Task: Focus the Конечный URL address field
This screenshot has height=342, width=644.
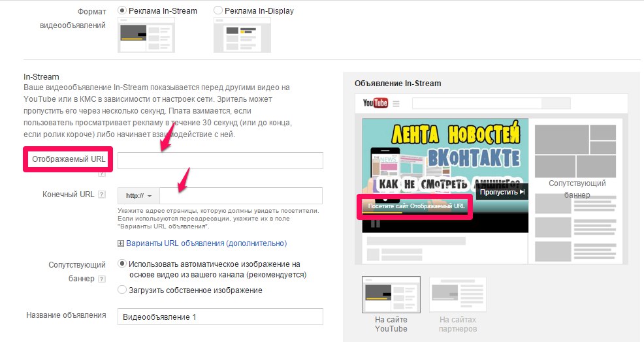Action: (x=240, y=196)
